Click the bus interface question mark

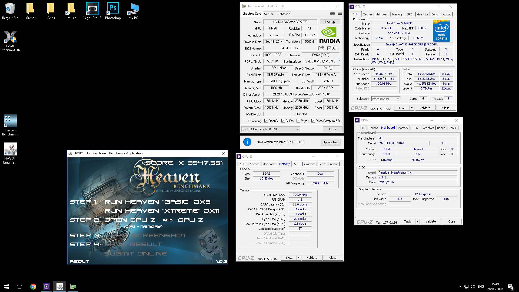339,61
